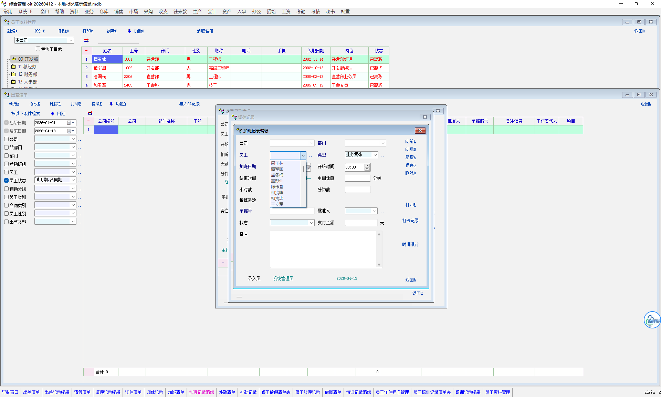Screen dimensions: 661x397
Task: Click 导入OA记录 in 出差清单 toolbar
Action: click(189, 104)
